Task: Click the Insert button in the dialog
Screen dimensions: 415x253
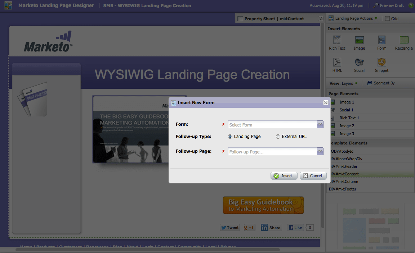Action: 284,176
